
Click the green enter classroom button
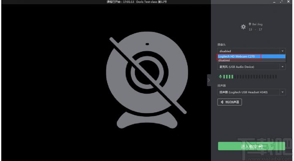(251, 146)
